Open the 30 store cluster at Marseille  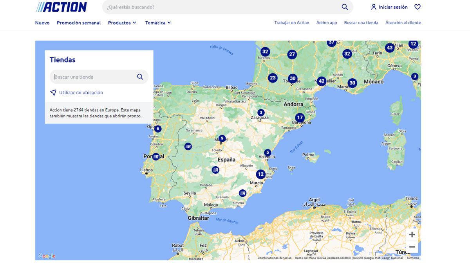(352, 83)
